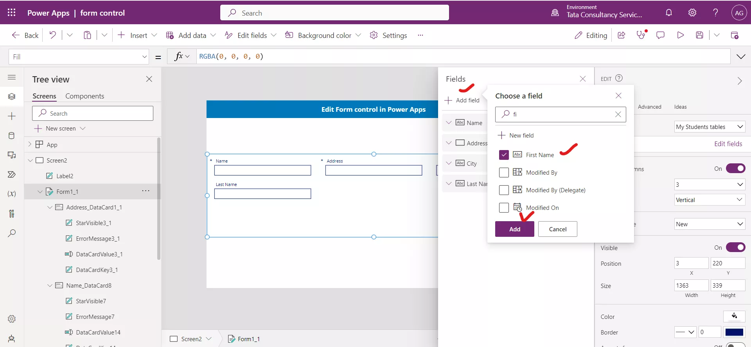Open the Comments icon in the toolbar
751x347 pixels.
coord(660,35)
